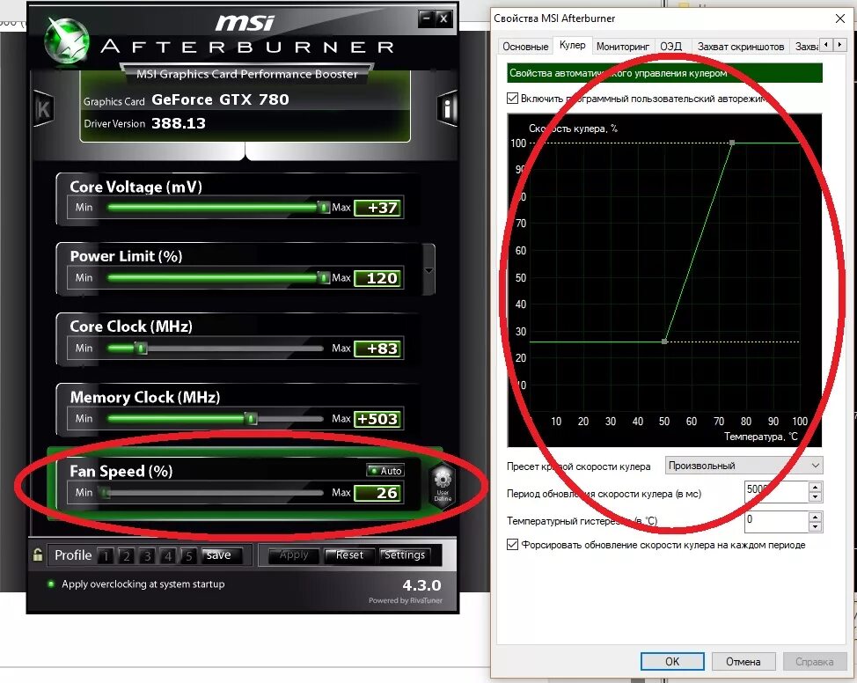This screenshot has height=683, width=857.
Task: Open the info i side button
Action: click(447, 108)
